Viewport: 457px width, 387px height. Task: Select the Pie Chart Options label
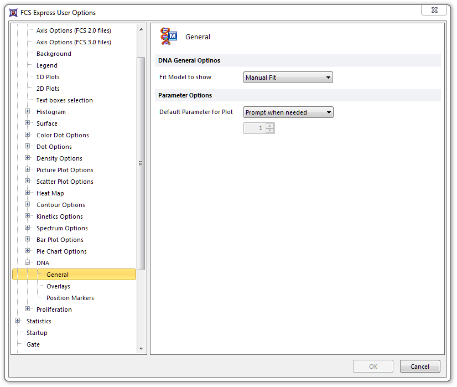pyautogui.click(x=61, y=251)
